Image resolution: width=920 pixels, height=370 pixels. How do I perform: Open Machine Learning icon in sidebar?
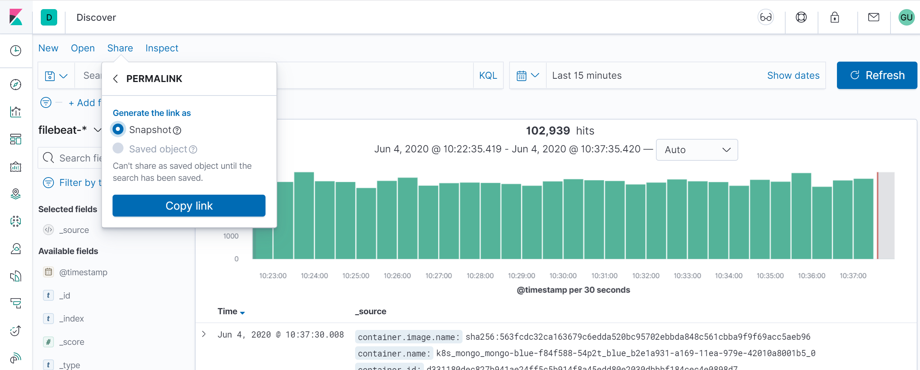pyautogui.click(x=16, y=221)
